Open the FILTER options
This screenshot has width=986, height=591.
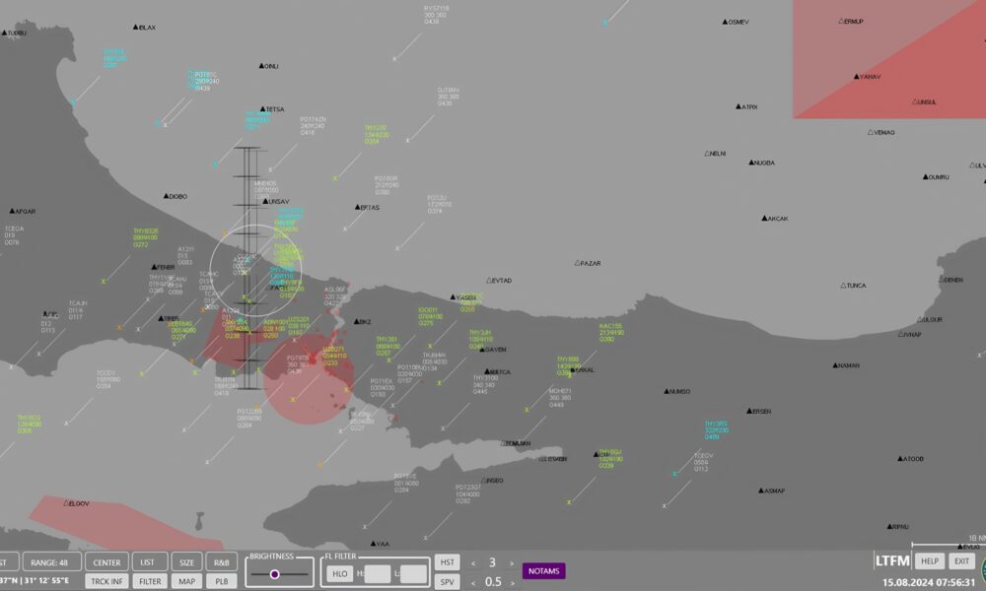click(149, 581)
